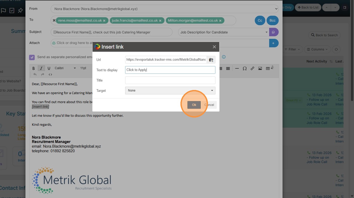Click the Cc button
This screenshot has width=354, height=198.
pos(260,21)
